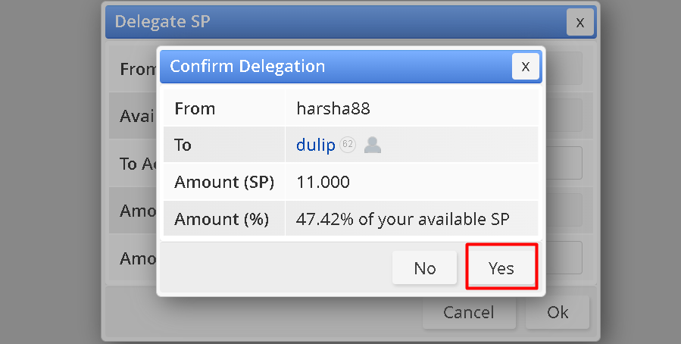Click the Amount (%) row label

pos(221,219)
